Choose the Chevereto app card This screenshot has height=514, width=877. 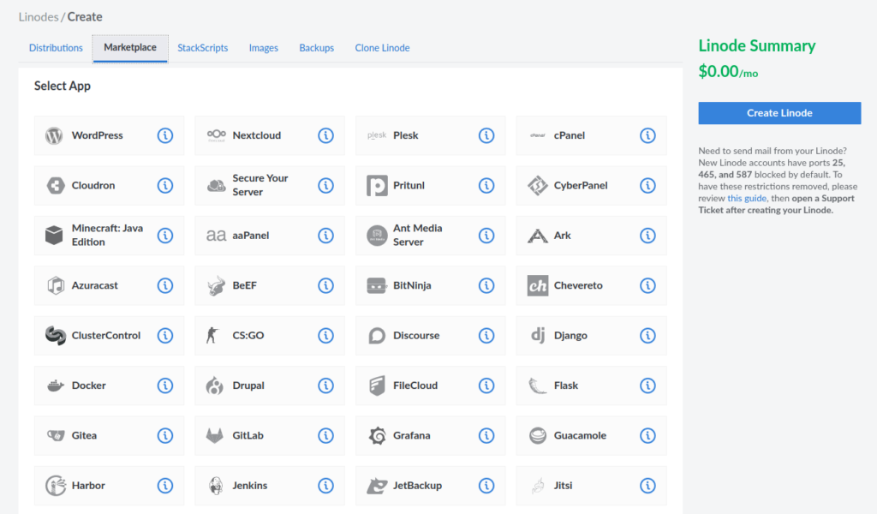tap(591, 285)
